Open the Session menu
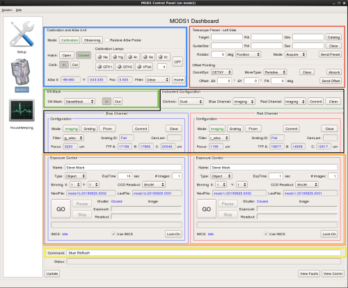348x288 pixels. click(7, 10)
